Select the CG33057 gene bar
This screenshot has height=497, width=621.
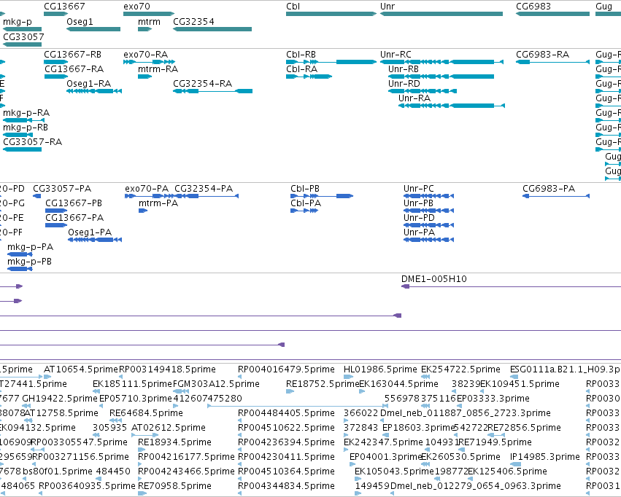click(x=22, y=44)
